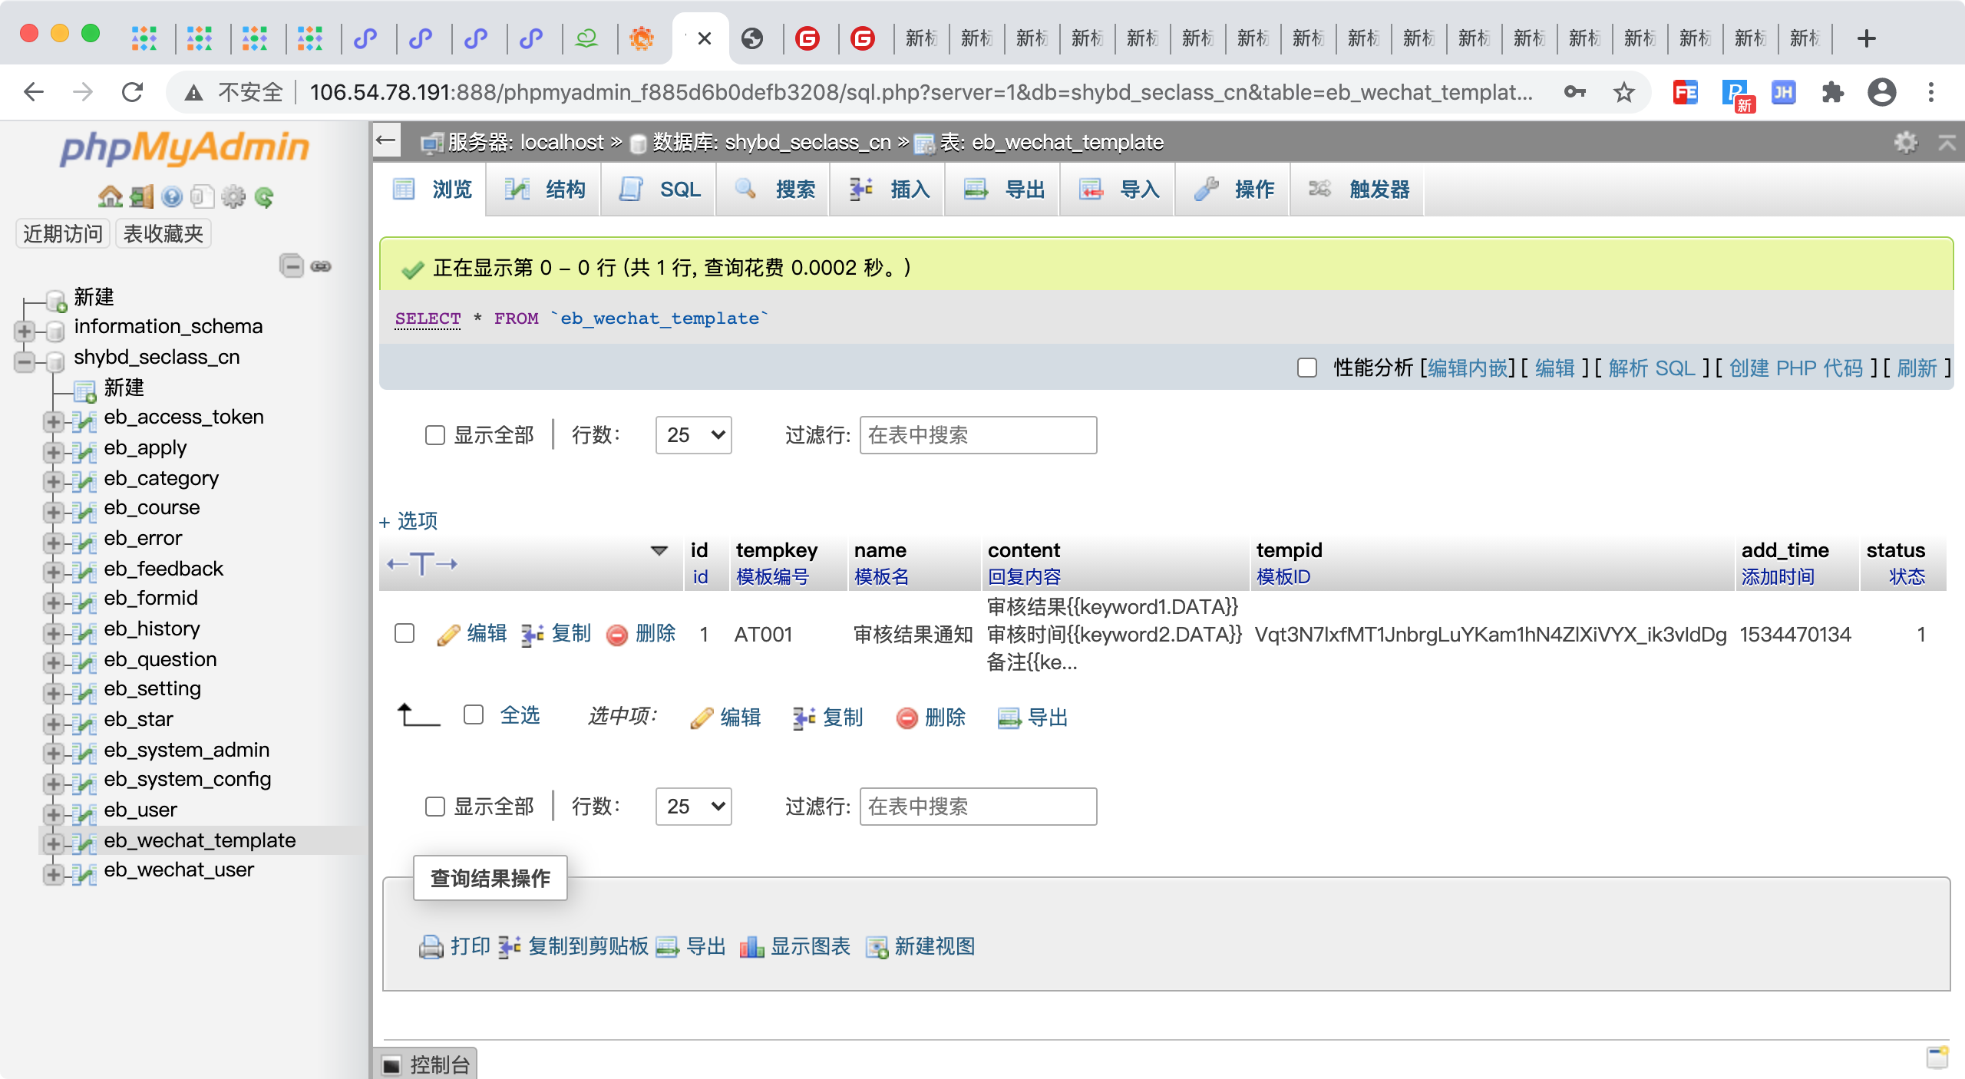Click the phpMyAdmin home icon
This screenshot has height=1079, width=1965.
click(x=110, y=197)
